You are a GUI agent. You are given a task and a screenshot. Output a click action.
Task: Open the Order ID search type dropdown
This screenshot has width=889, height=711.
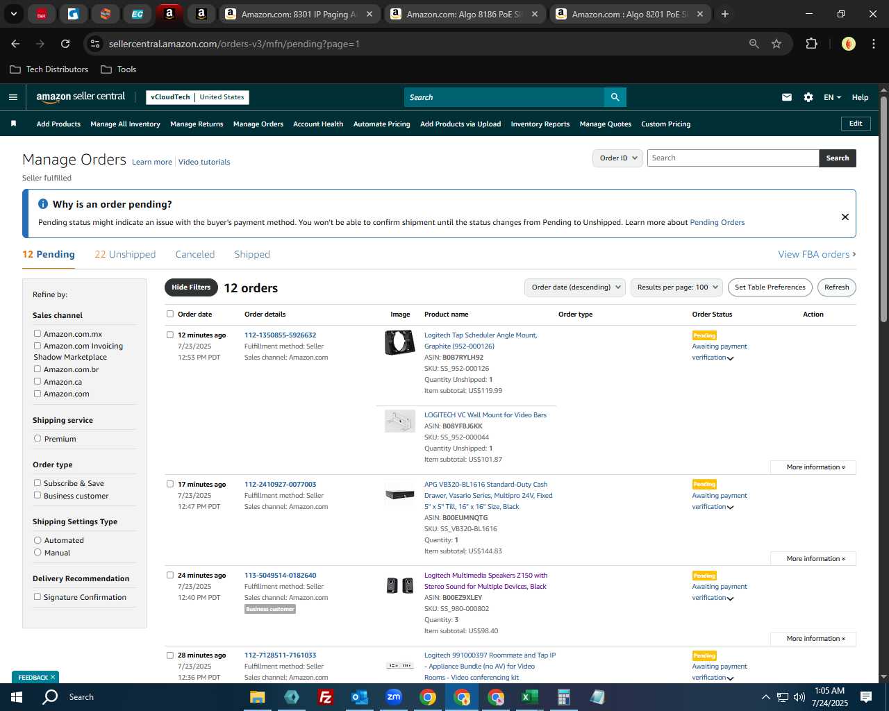click(617, 158)
